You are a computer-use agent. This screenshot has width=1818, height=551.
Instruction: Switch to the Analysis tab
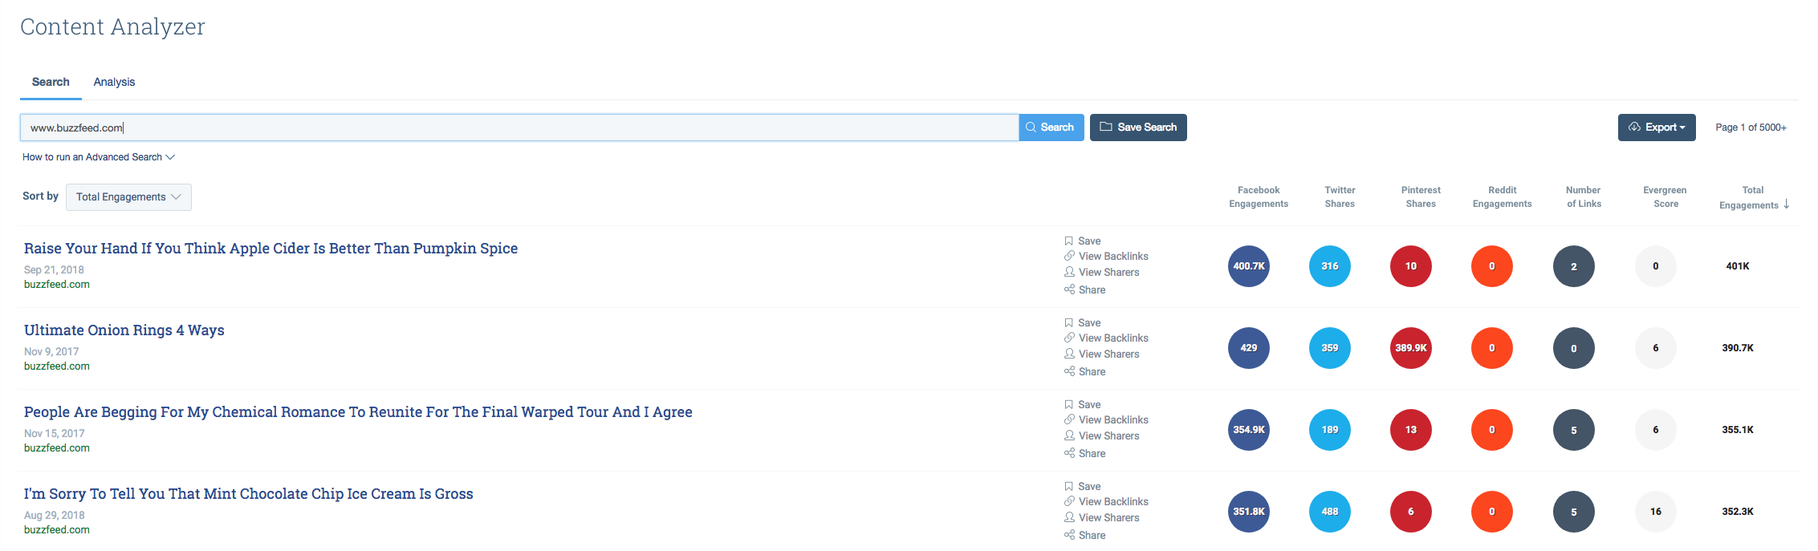pyautogui.click(x=114, y=82)
